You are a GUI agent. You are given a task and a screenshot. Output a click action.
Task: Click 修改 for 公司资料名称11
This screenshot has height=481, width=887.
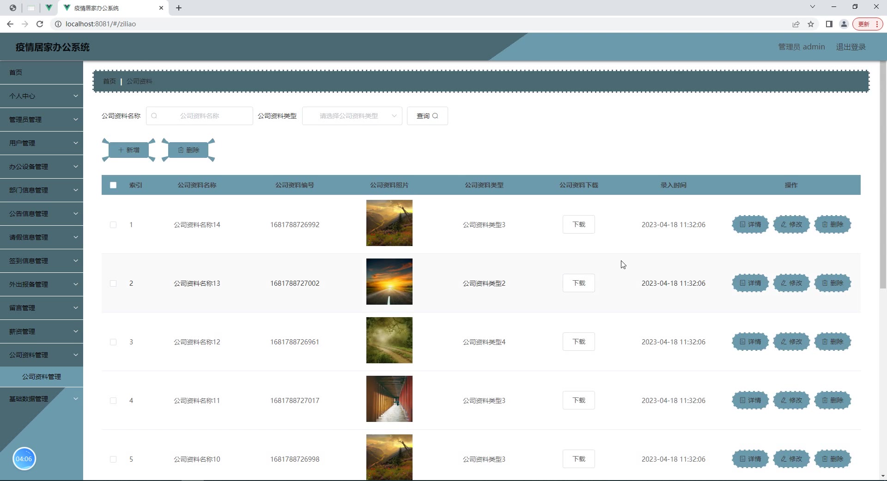pos(791,400)
